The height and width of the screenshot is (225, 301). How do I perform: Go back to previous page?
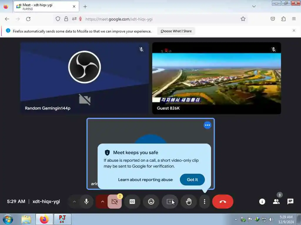coord(7,19)
